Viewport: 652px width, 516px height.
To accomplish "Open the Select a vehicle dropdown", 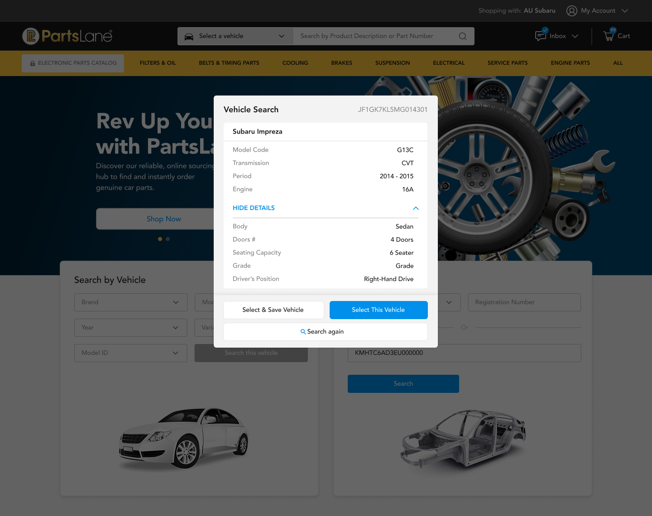I will coord(235,36).
